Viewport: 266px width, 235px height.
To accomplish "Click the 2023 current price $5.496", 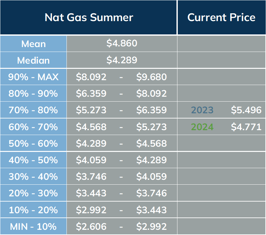I will [246, 110].
